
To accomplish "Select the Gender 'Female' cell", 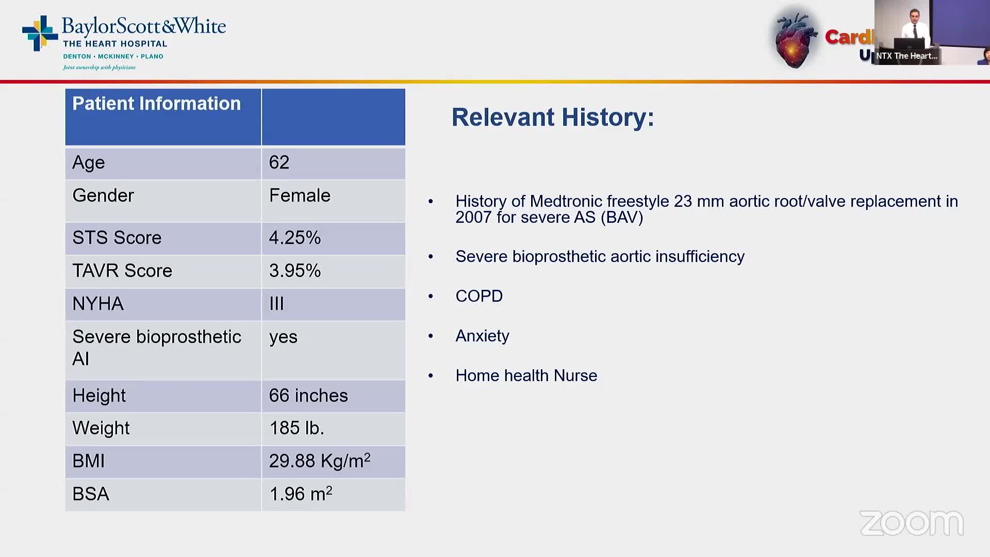I will [300, 196].
